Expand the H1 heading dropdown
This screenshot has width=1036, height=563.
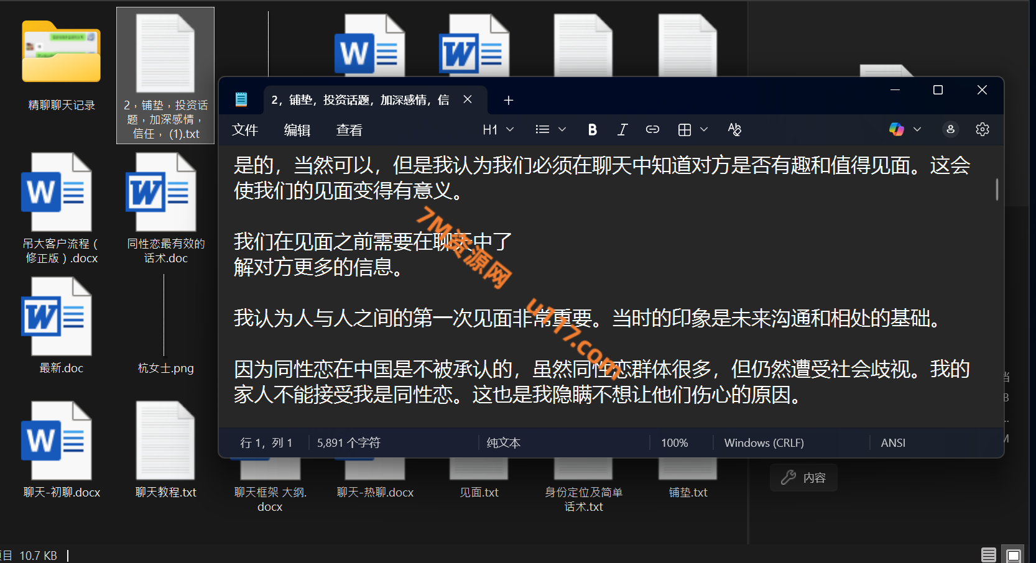click(x=498, y=129)
